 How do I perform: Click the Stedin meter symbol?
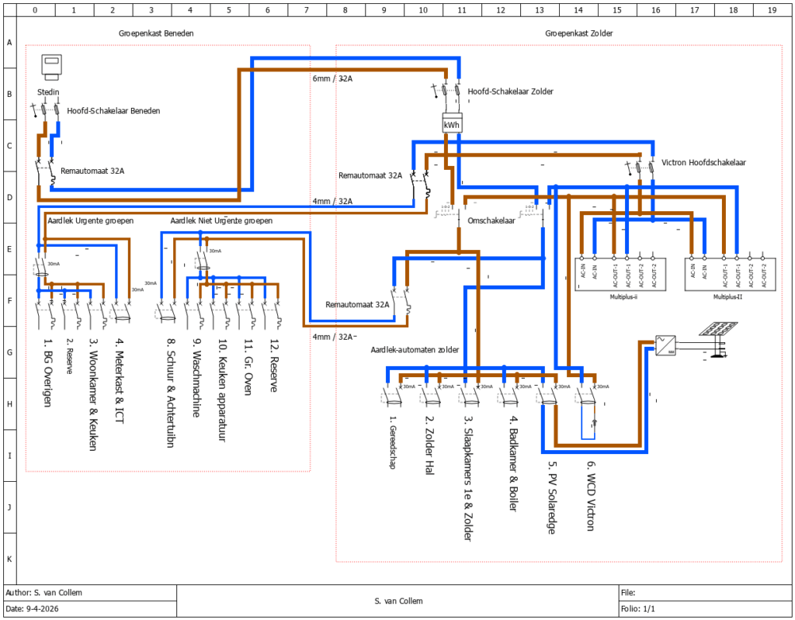pos(51,69)
